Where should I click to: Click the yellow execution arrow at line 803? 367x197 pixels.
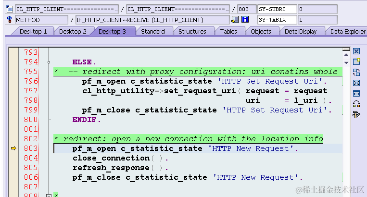pyautogui.click(x=13, y=148)
